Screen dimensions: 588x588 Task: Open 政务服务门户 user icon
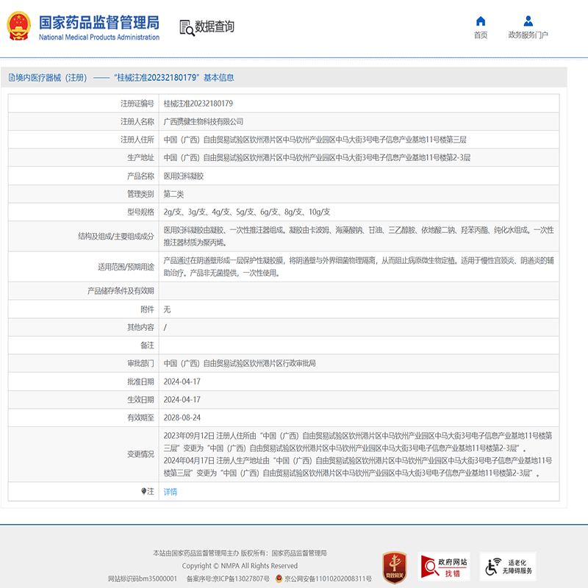(x=528, y=21)
